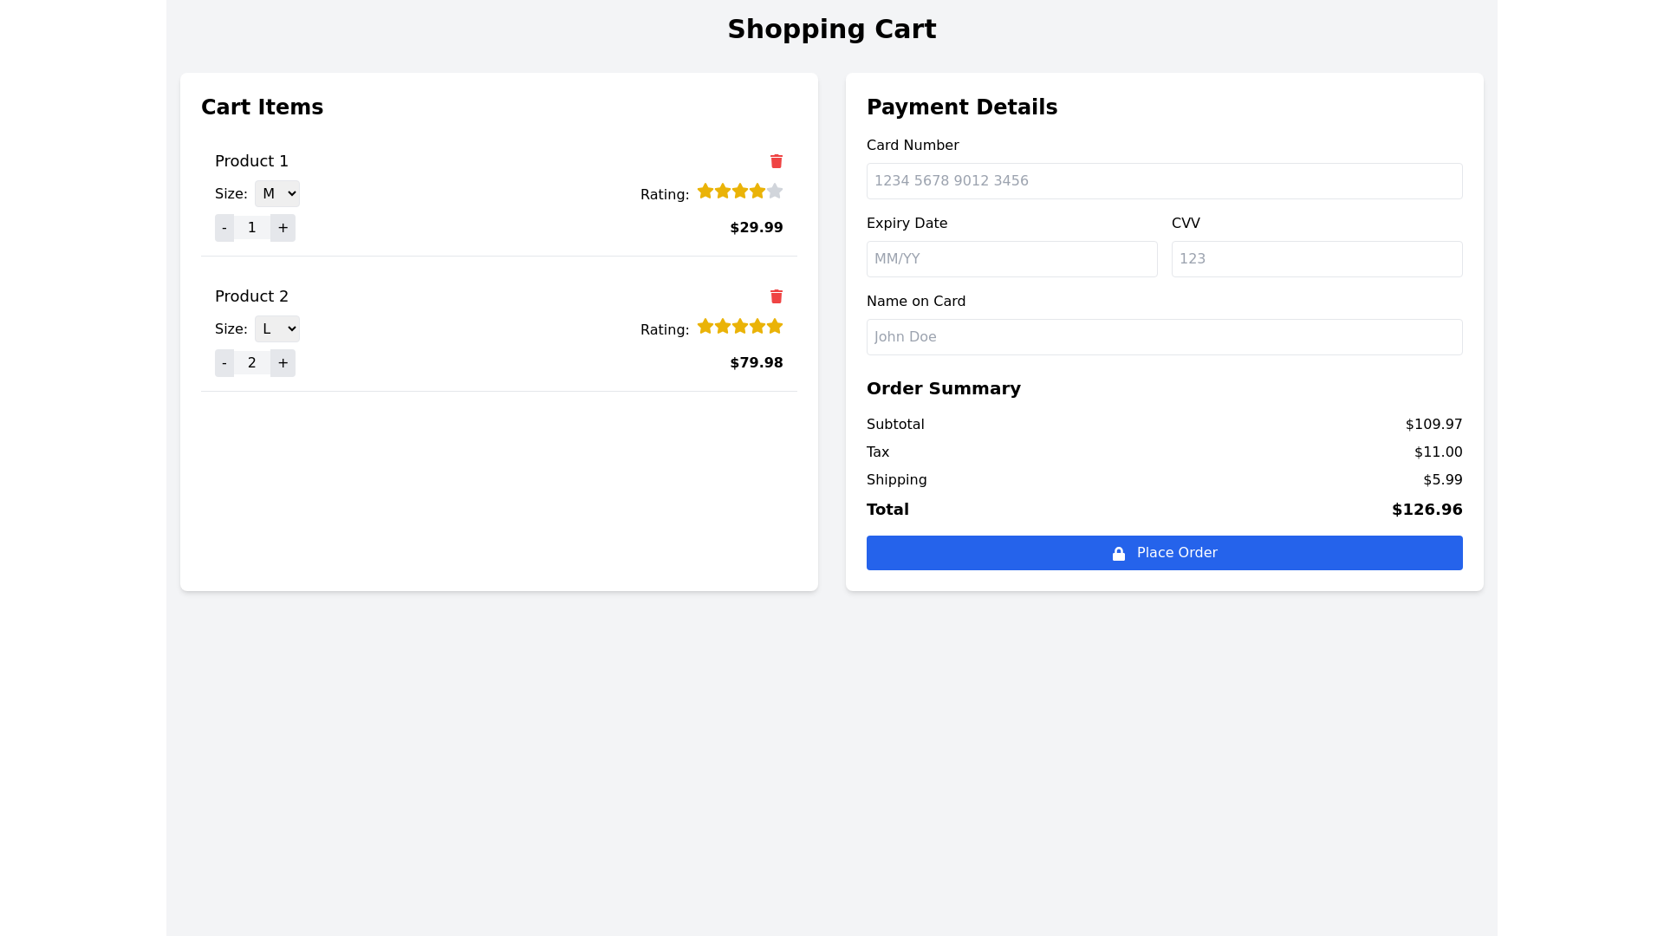Increase Product 1 quantity with the plus button
Image resolution: width=1664 pixels, height=936 pixels.
[283, 227]
